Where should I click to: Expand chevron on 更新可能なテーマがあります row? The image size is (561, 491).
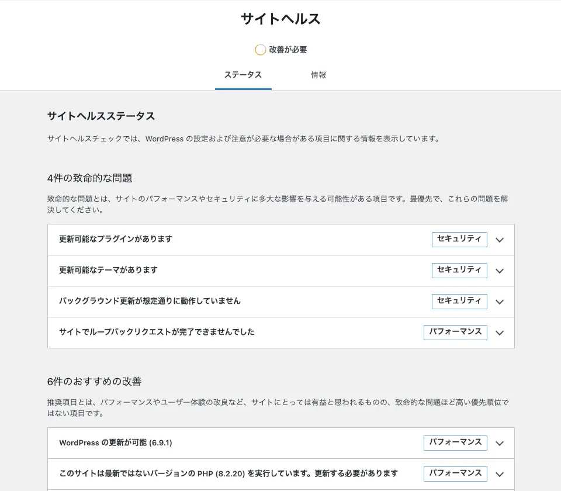[x=499, y=271]
